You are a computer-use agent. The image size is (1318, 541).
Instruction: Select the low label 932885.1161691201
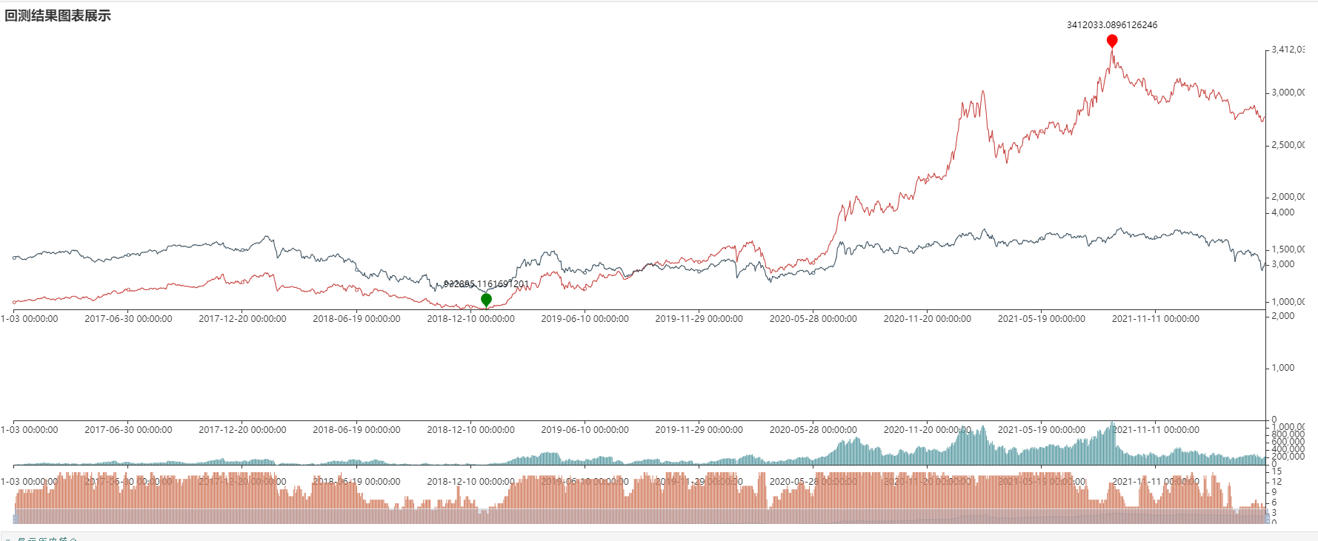pyautogui.click(x=486, y=284)
